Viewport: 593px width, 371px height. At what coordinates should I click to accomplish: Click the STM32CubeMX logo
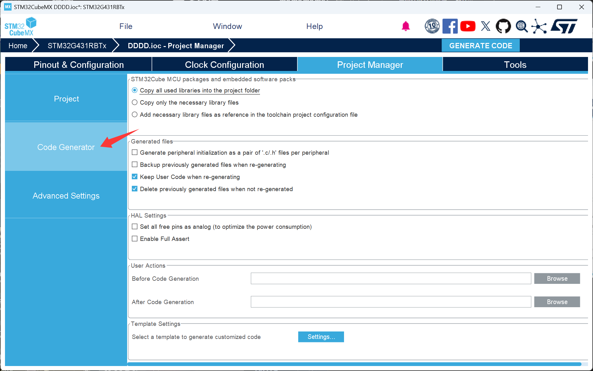pos(21,26)
